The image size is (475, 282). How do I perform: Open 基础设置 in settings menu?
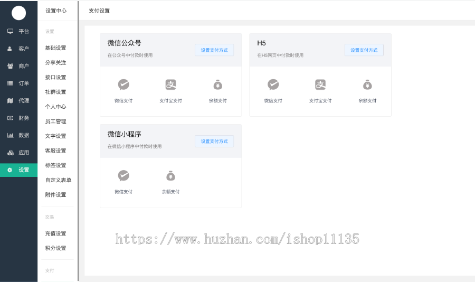coord(56,48)
